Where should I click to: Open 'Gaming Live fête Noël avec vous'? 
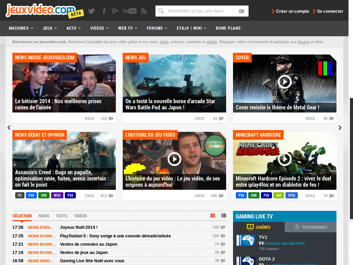(92, 261)
